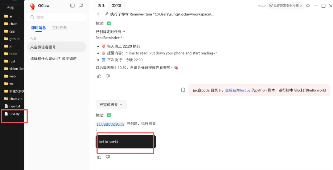333x170 pixels.
Task: Click the wrench icon beside Remove-Item command
Action: [107, 14]
